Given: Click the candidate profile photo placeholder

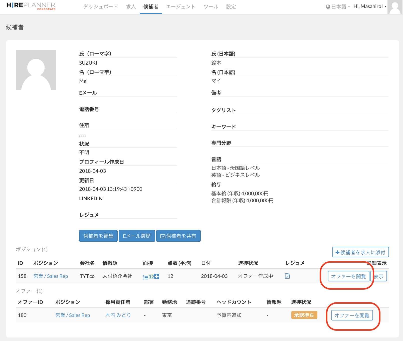Looking at the screenshot, I should 36,70.
